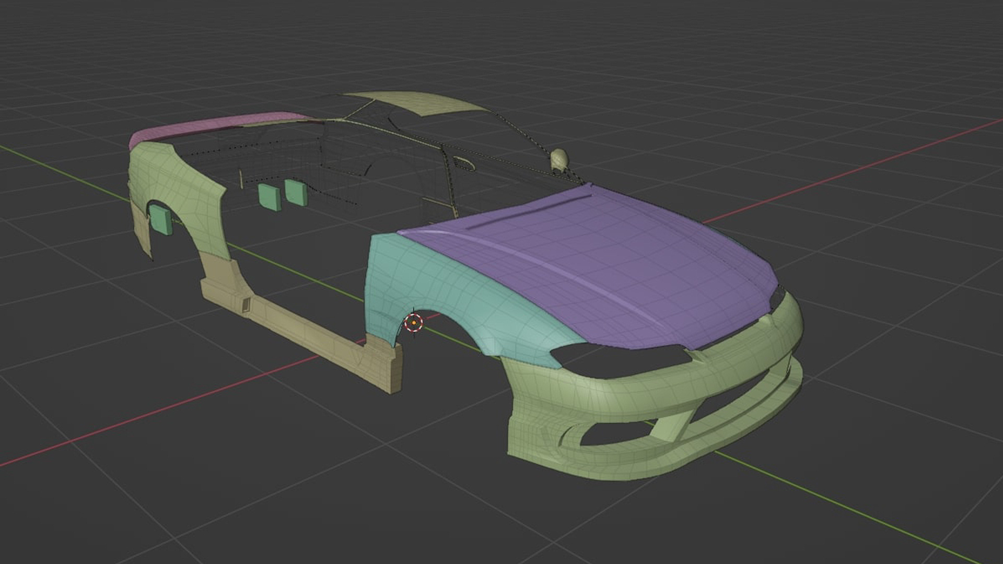Click the red-white 3D cursor
The width and height of the screenshot is (1003, 564).
point(414,323)
